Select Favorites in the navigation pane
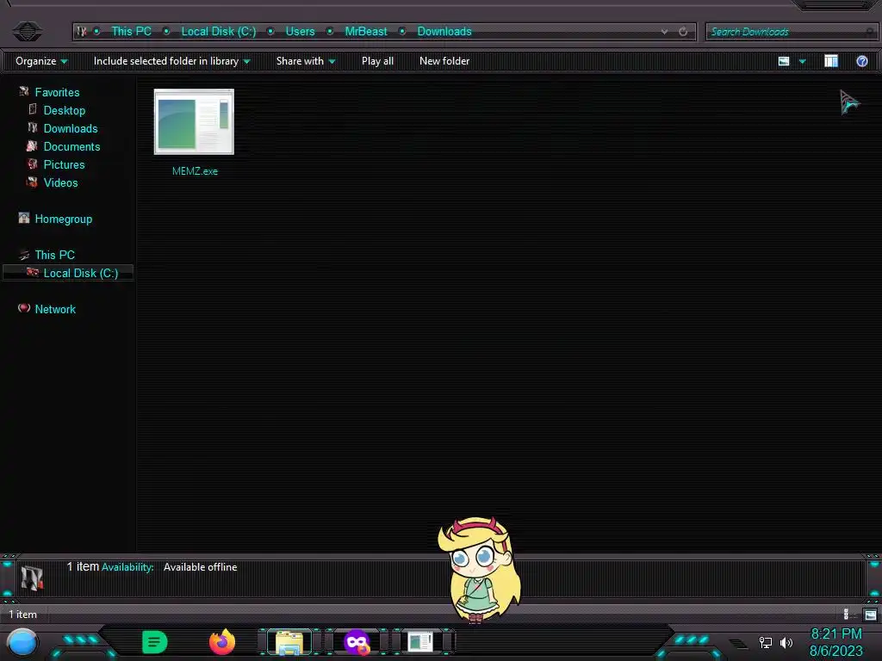The image size is (882, 661). tap(57, 92)
